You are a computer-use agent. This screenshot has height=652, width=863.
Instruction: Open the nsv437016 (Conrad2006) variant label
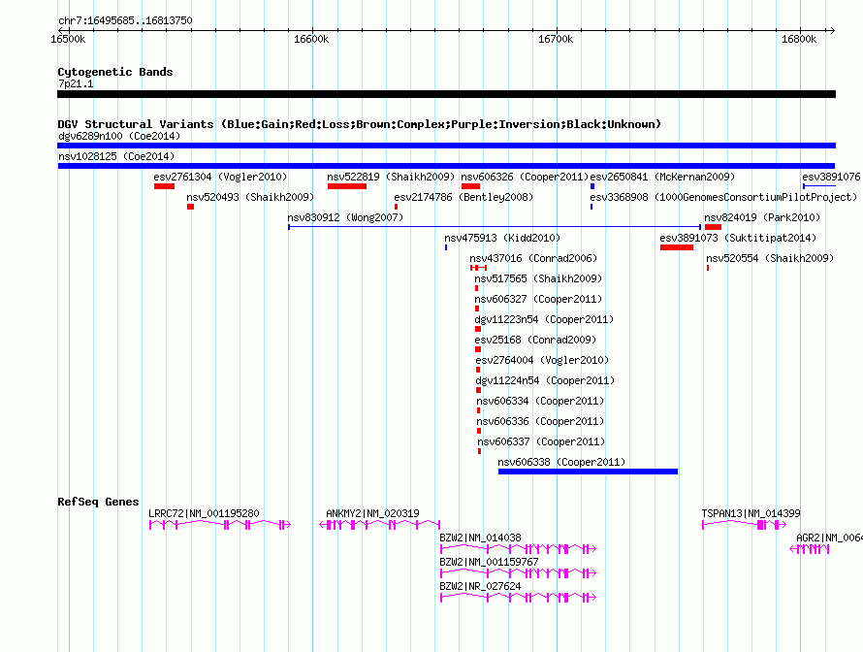pos(532,258)
